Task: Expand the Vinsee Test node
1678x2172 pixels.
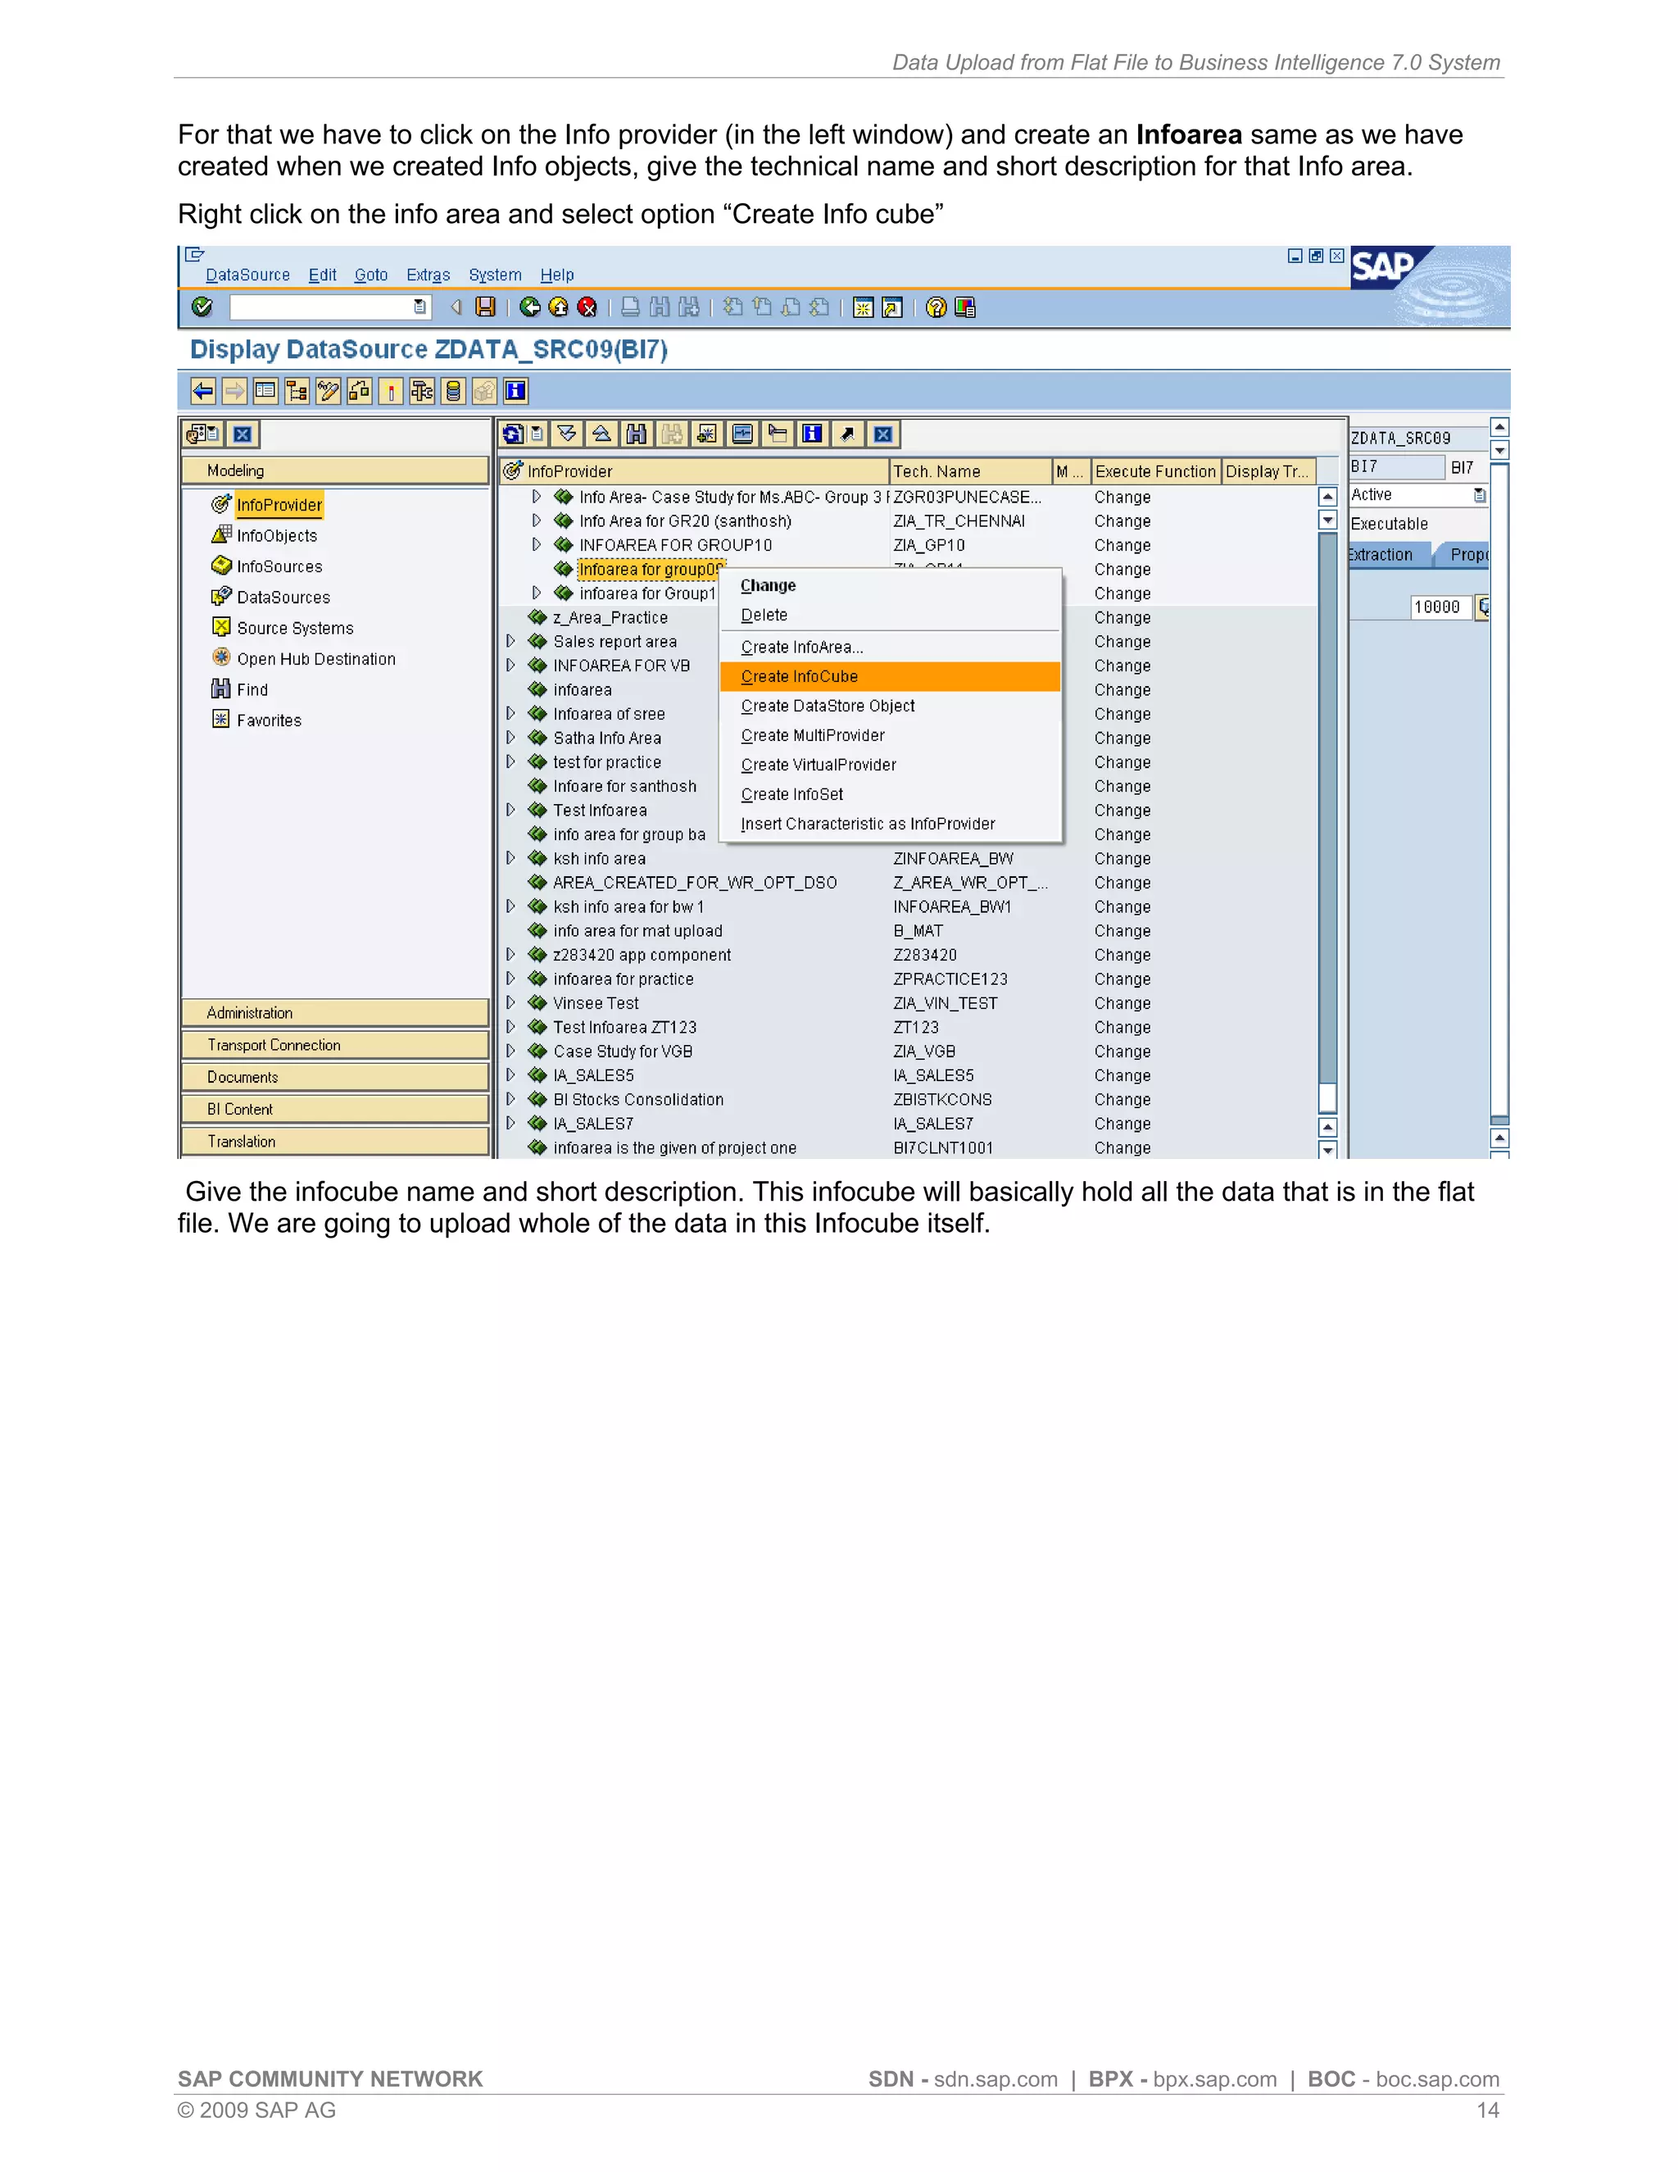Action: [x=511, y=1003]
